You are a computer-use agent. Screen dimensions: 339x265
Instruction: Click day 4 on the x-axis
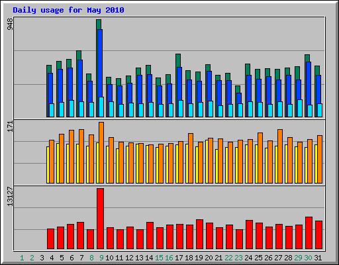click(x=52, y=258)
